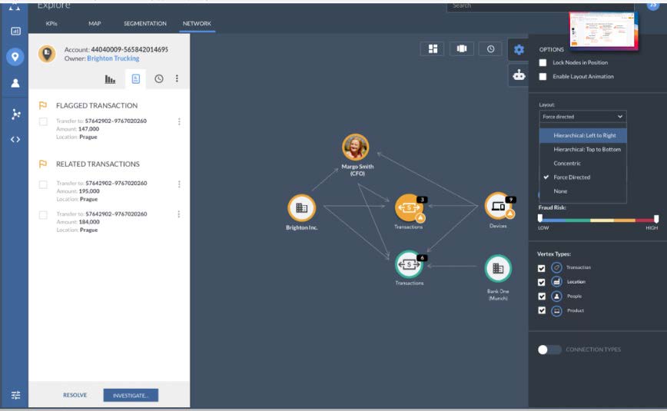667x411 pixels.
Task: Select the Bank One (Munich) node
Action: click(x=498, y=268)
